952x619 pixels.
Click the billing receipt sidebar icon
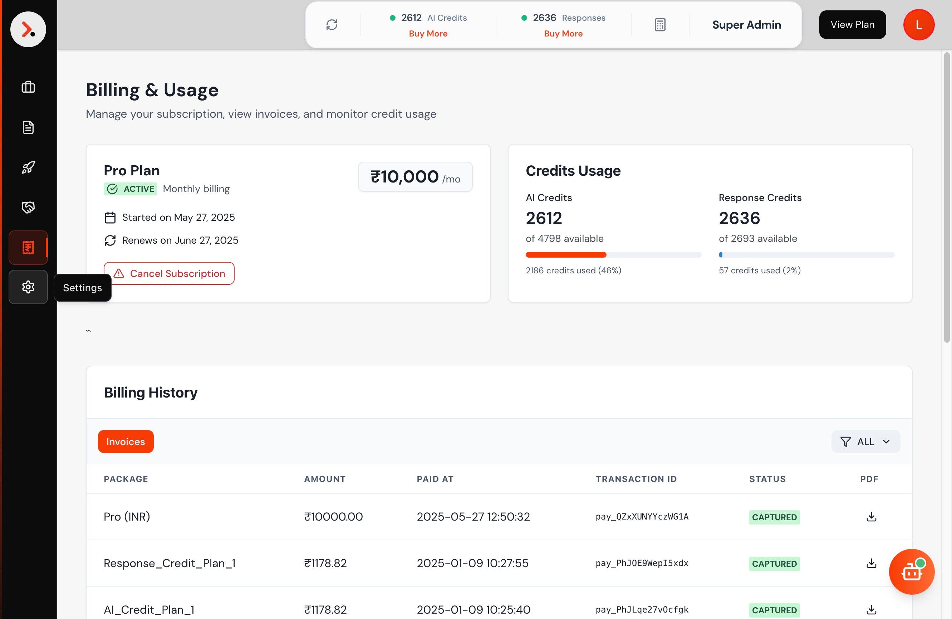tap(28, 248)
